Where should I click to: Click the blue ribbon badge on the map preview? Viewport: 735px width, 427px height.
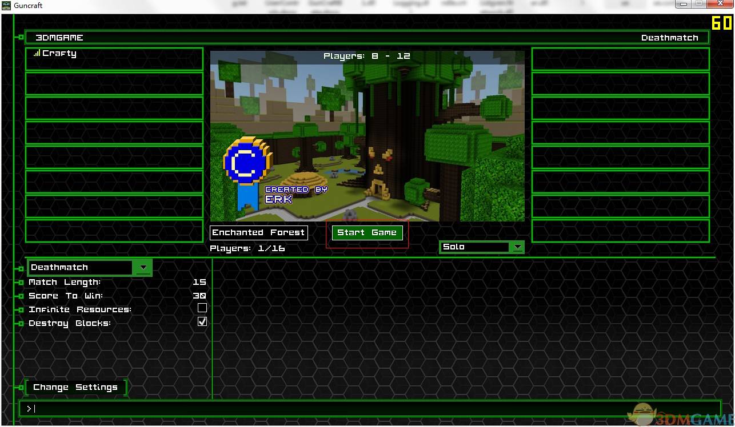coord(246,163)
